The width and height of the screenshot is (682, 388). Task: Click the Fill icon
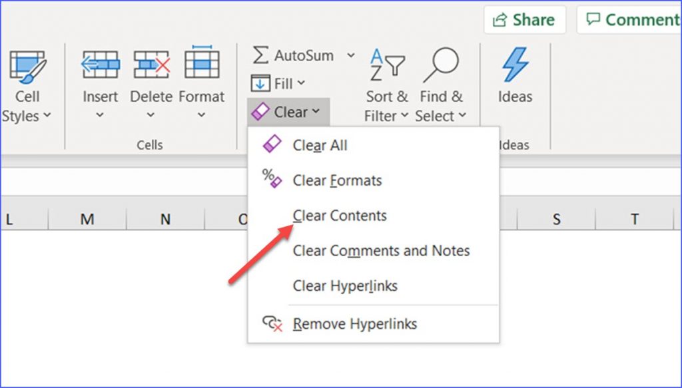click(261, 83)
